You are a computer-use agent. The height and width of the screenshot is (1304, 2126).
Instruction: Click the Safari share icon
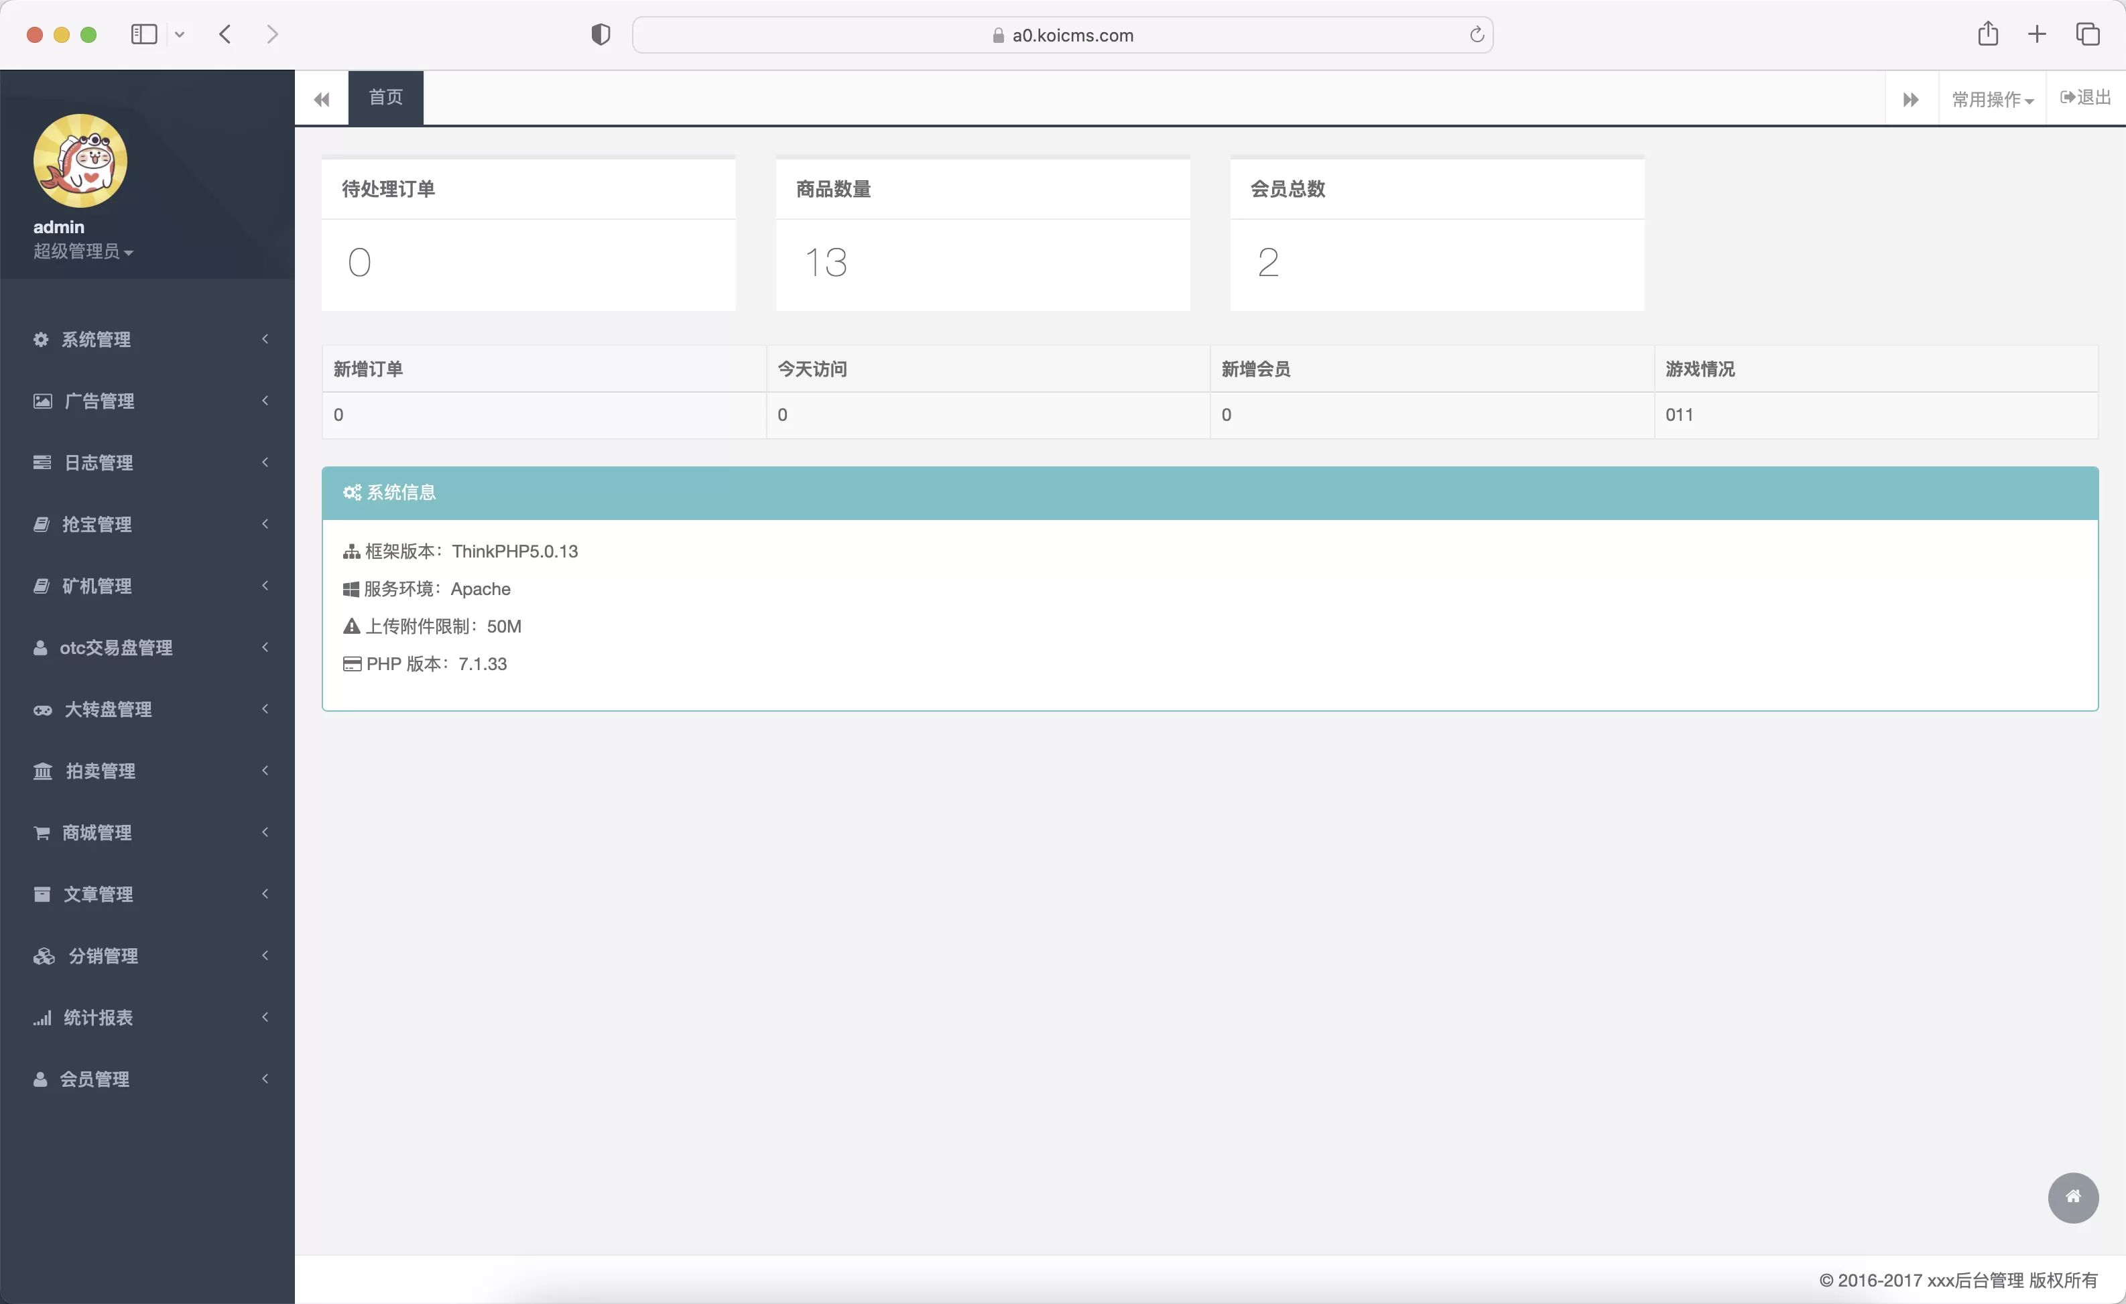point(1988,34)
